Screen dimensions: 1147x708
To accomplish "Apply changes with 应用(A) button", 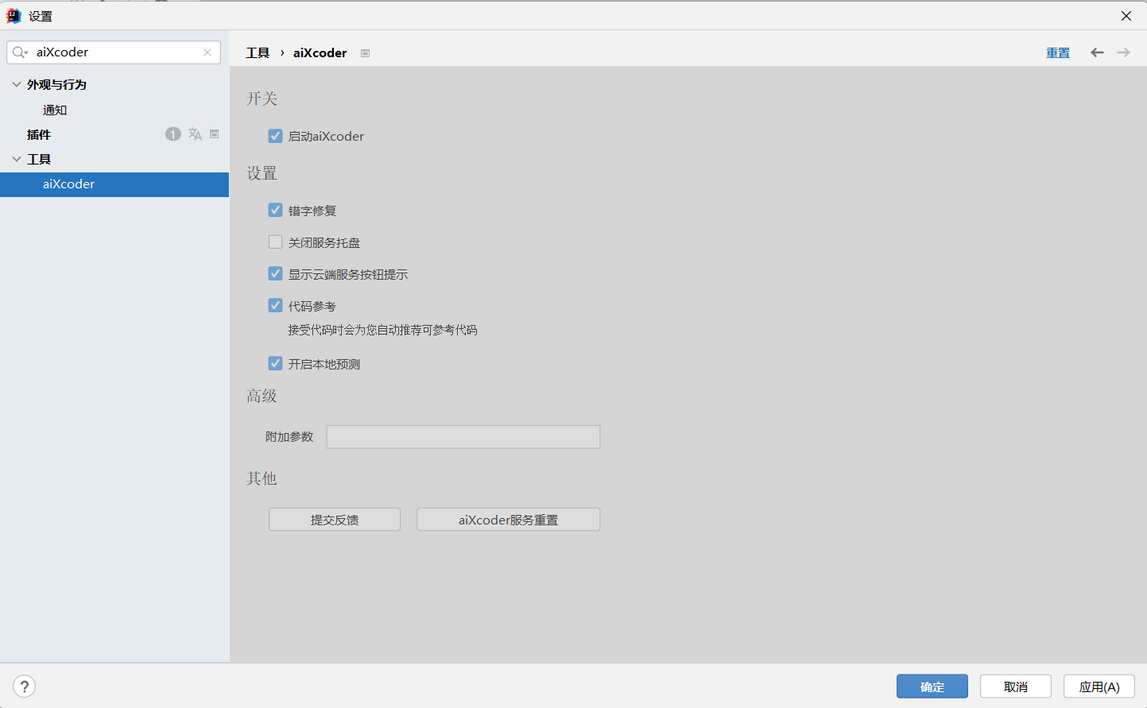I will click(1099, 687).
